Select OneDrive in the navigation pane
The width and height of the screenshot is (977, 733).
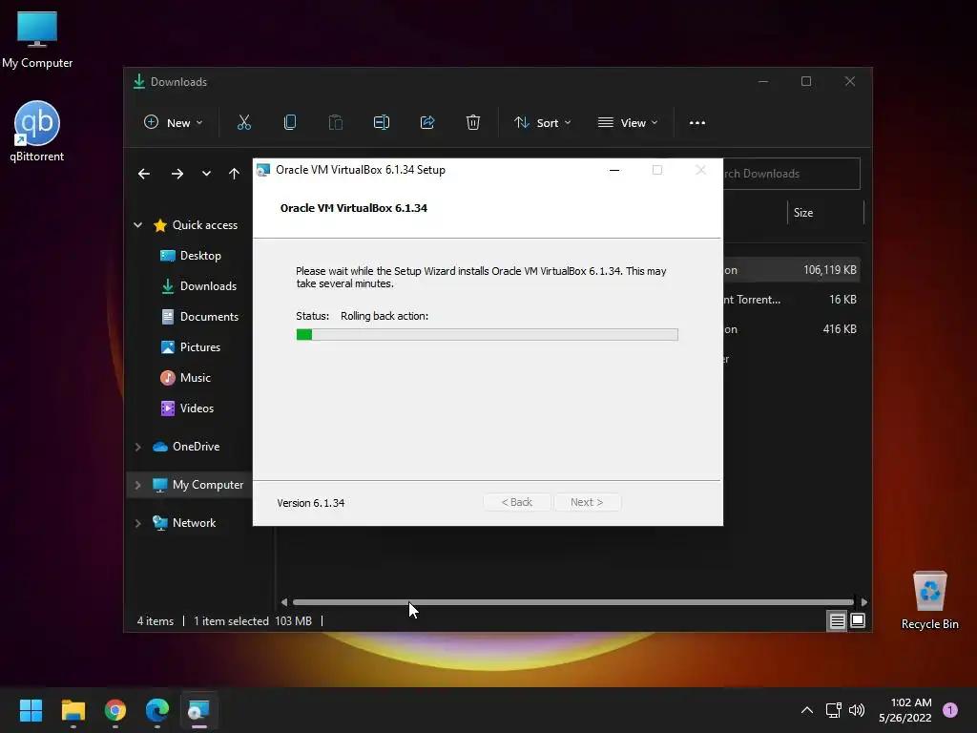pyautogui.click(x=186, y=447)
